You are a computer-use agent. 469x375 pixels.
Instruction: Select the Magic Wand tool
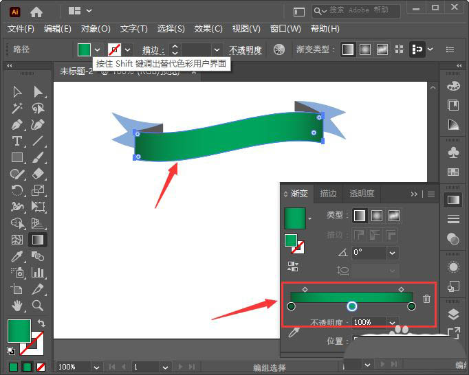(x=17, y=108)
